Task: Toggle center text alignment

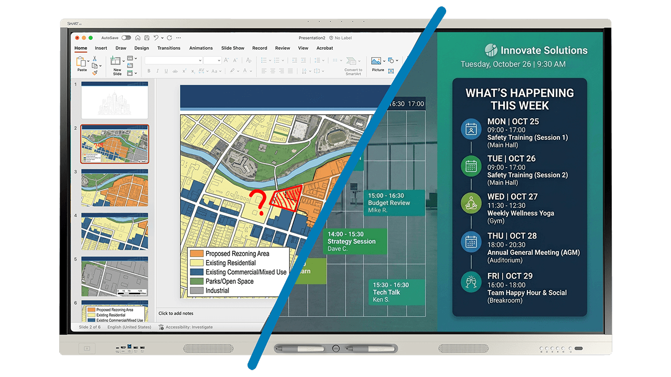Action: tap(272, 71)
